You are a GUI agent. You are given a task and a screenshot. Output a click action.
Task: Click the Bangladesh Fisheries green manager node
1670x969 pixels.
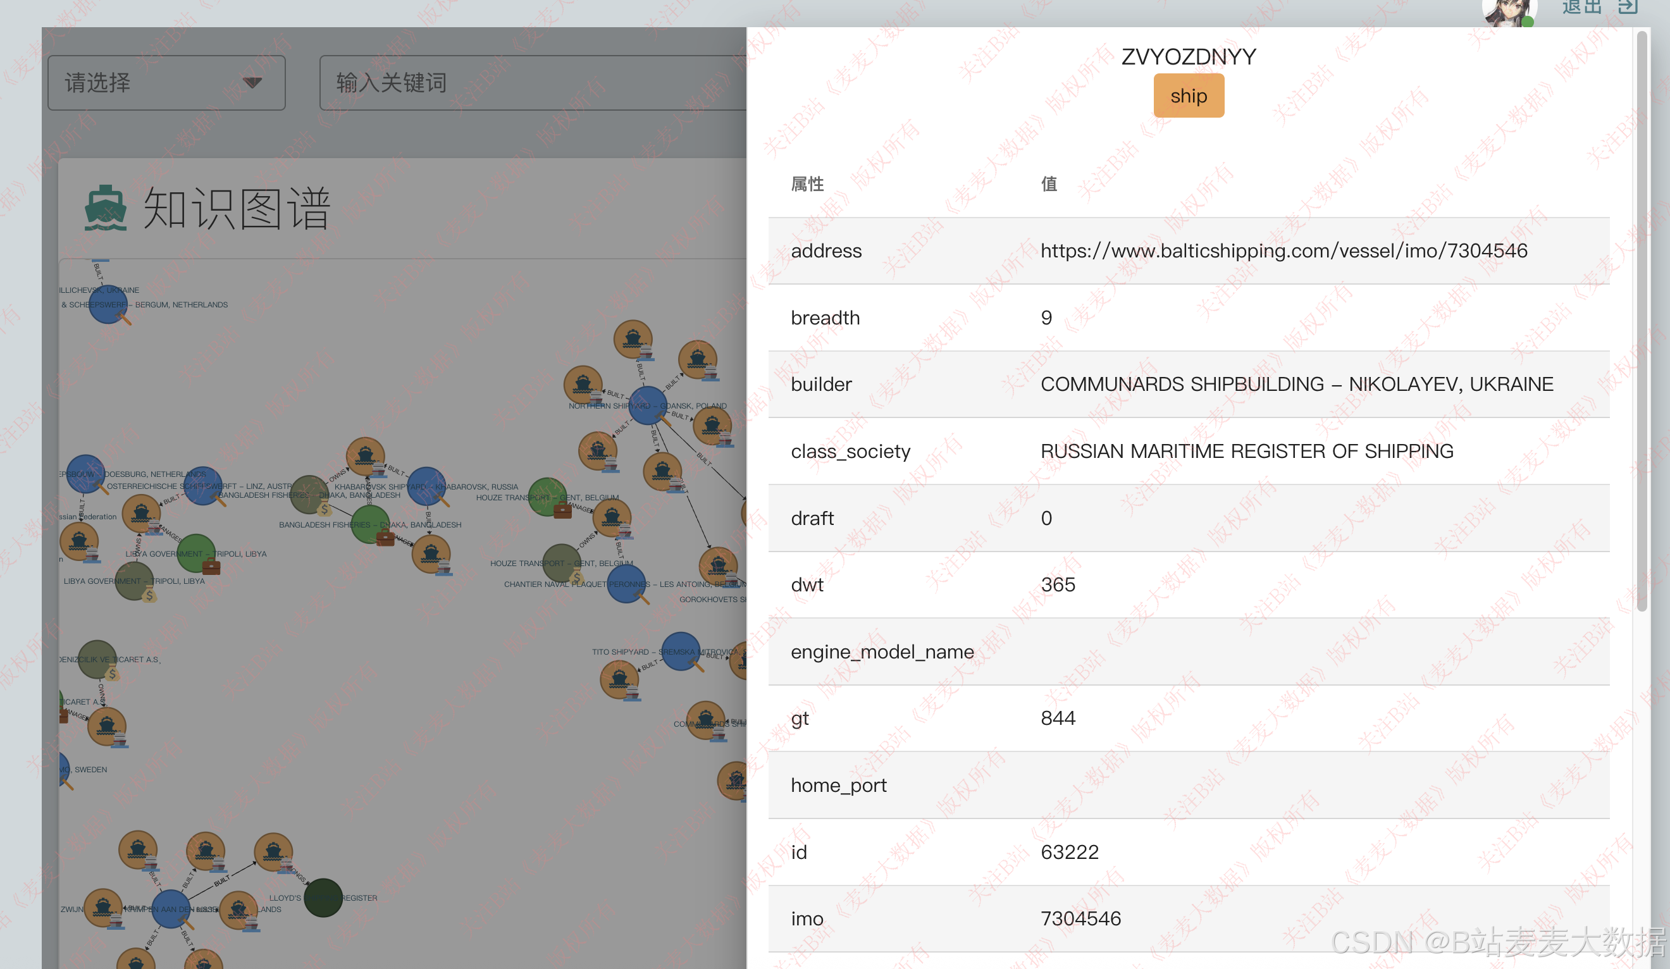point(371,524)
